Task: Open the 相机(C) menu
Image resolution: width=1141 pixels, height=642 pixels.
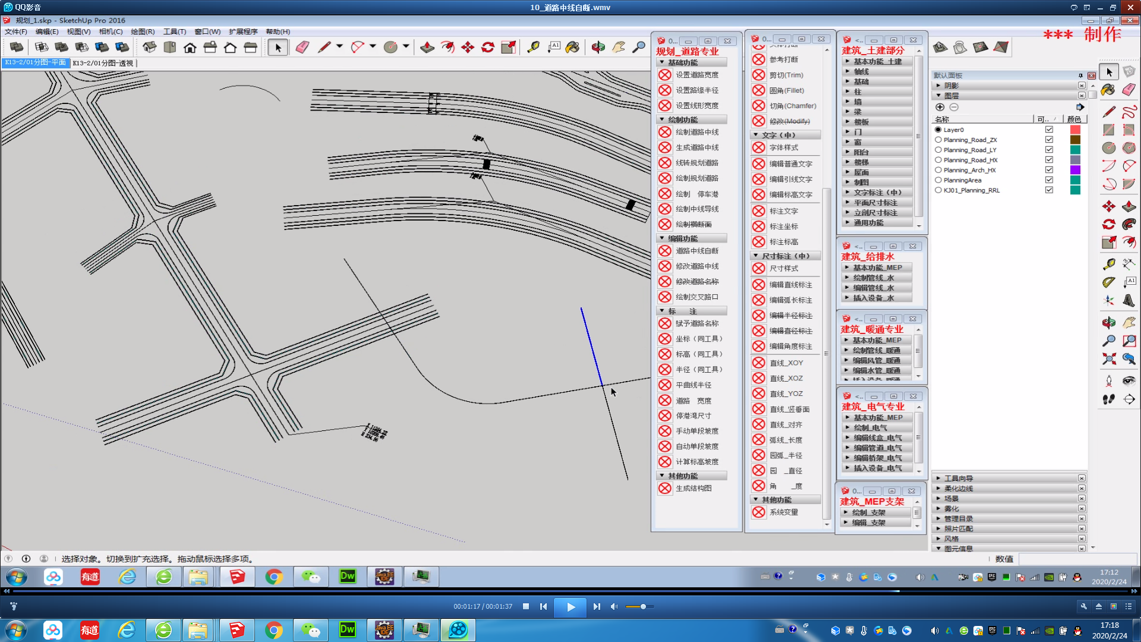Action: click(111, 32)
